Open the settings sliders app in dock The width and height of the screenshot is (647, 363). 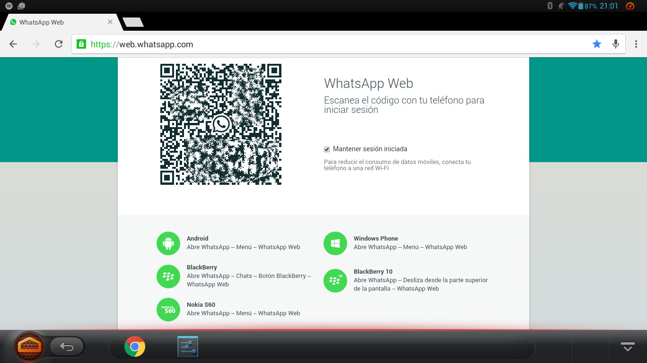pos(188,346)
